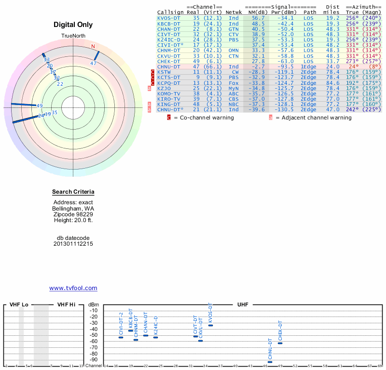The width and height of the screenshot is (386, 370).
Task: Click the co-channel warning icon beside KSTW
Action: click(153, 72)
